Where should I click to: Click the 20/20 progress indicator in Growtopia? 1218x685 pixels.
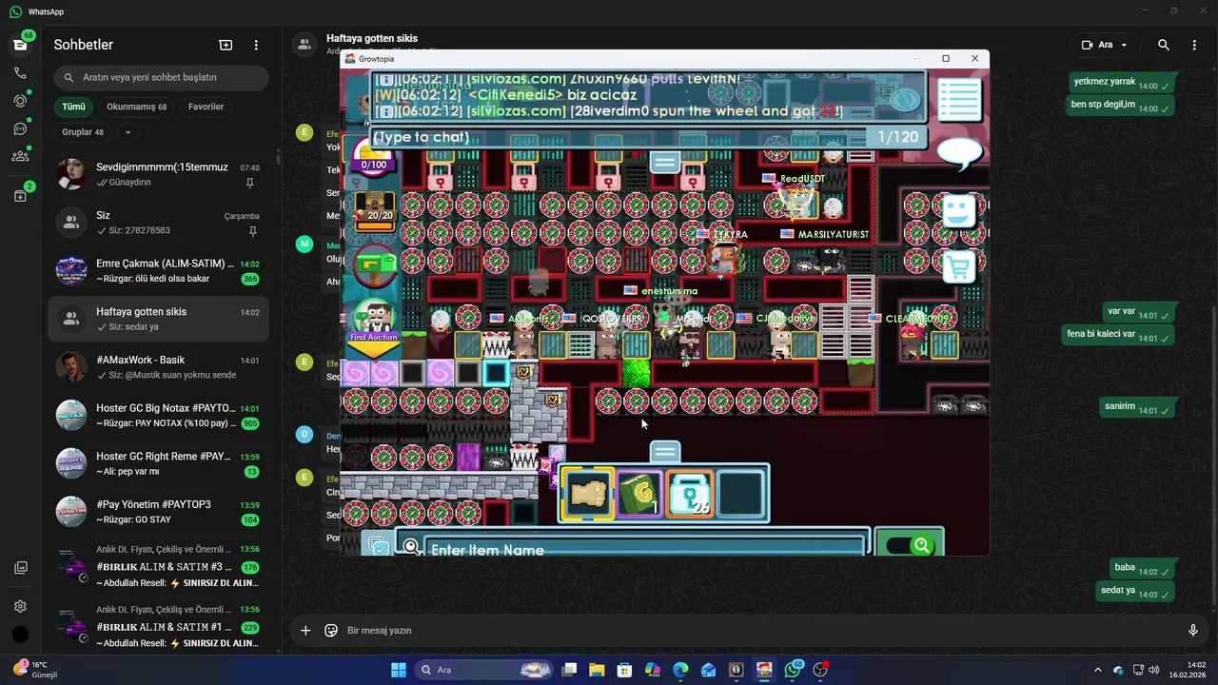click(x=375, y=208)
